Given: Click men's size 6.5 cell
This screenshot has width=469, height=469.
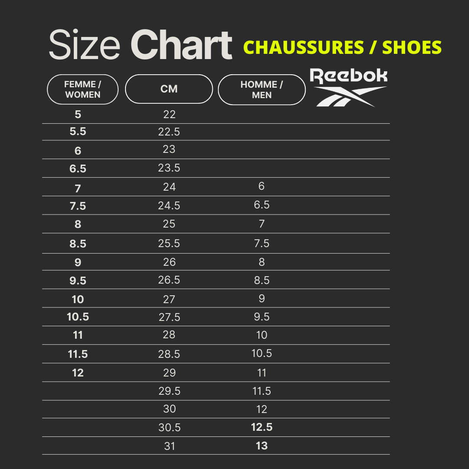Looking at the screenshot, I should click(261, 205).
